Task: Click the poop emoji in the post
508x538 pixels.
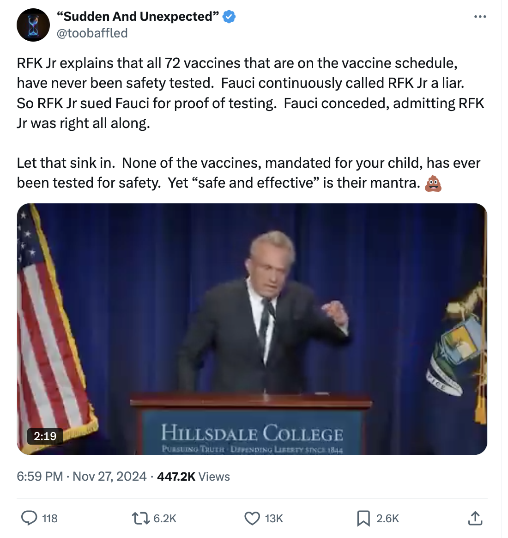Action: click(x=433, y=183)
